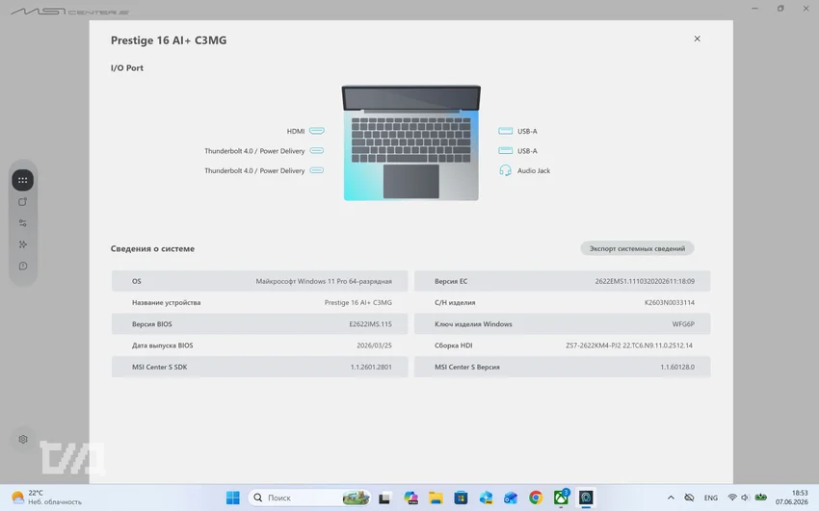
Task: Select the laptop illustration image
Action: pyautogui.click(x=411, y=142)
